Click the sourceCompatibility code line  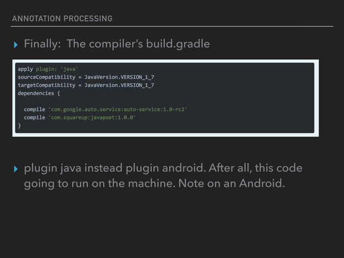tap(86, 77)
